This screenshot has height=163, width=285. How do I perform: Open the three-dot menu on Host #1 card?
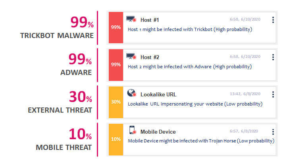(x=273, y=20)
